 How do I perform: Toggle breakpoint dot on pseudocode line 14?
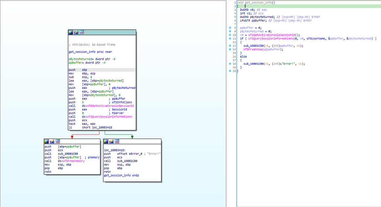230,49
